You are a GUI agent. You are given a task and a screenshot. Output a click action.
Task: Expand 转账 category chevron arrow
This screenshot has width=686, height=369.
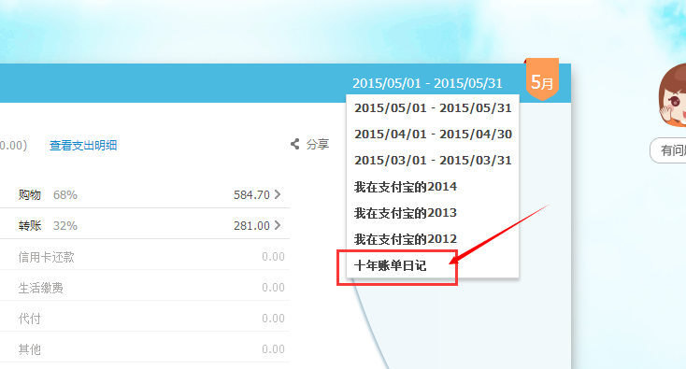(278, 225)
